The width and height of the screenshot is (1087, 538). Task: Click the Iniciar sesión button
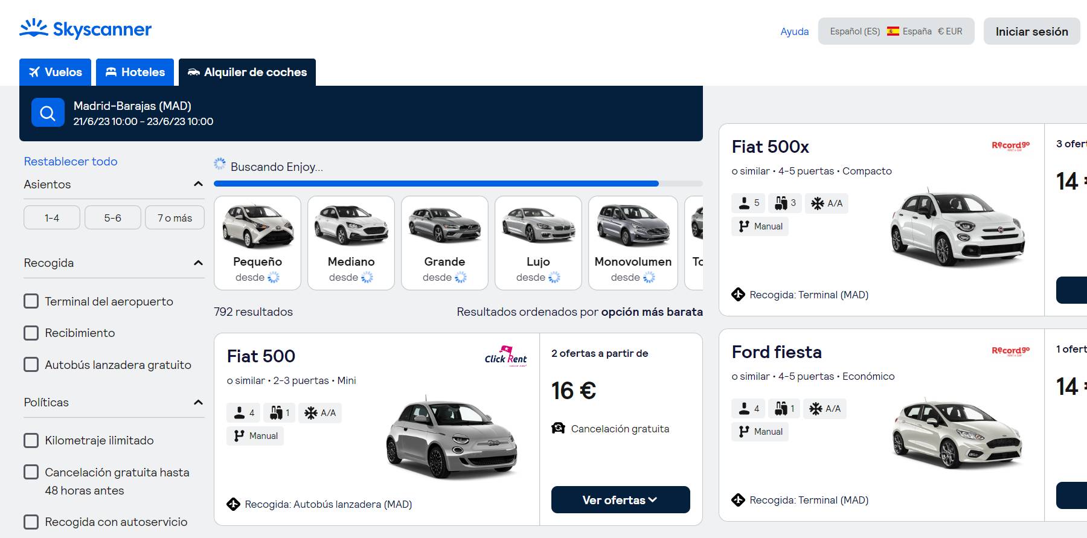pyautogui.click(x=1031, y=31)
